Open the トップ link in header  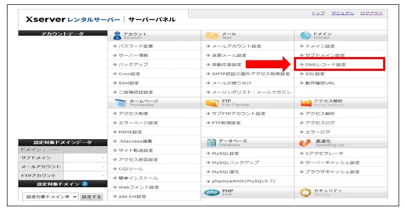(318, 13)
